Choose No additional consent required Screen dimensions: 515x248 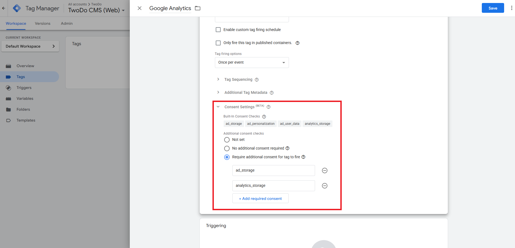227,148
